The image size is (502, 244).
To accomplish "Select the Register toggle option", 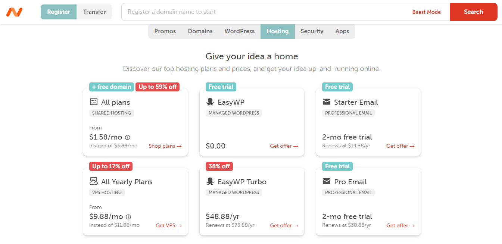I will (x=59, y=12).
